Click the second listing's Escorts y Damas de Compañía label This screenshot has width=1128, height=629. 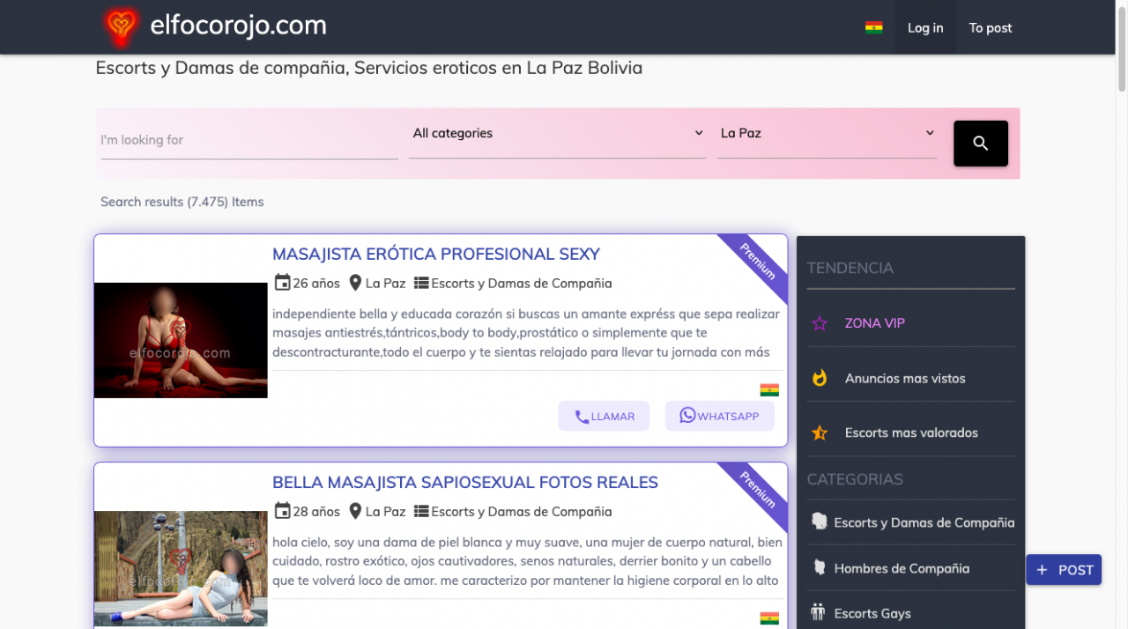[522, 511]
